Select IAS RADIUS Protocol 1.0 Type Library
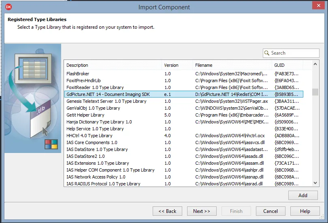Screen dimensions: 328x223 click(184, 184)
